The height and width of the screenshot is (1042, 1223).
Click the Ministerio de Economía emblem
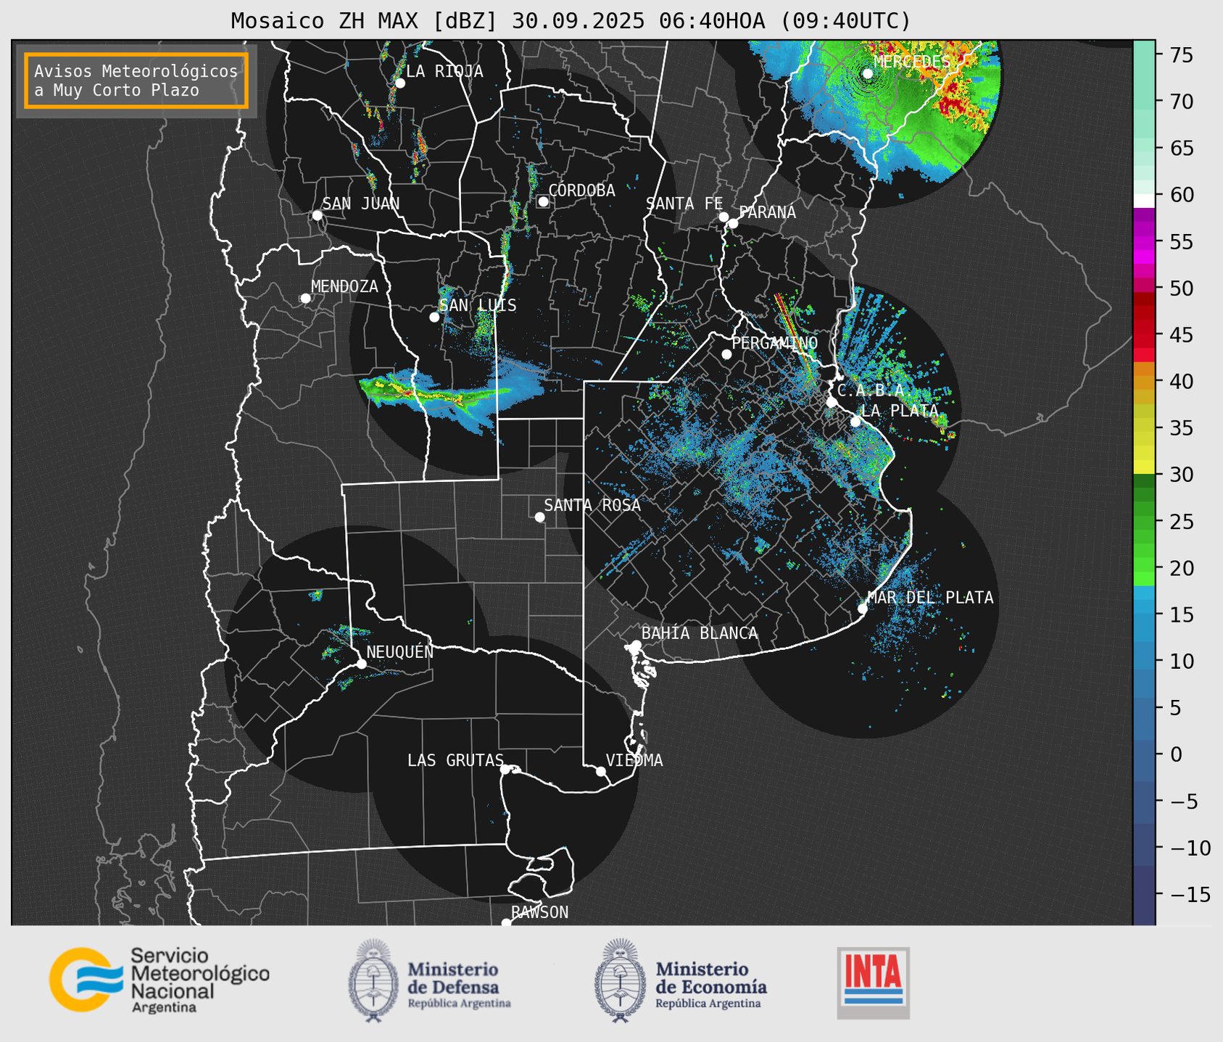[x=621, y=980]
